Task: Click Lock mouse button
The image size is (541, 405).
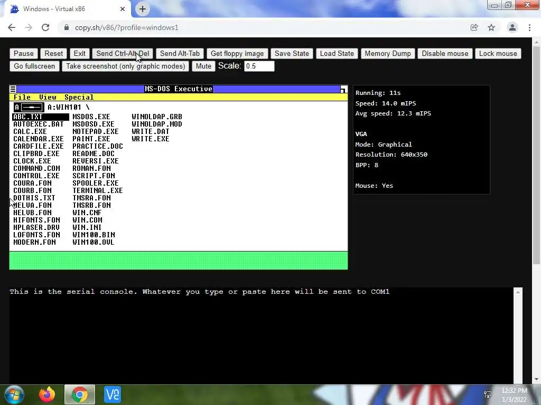Action: (x=498, y=53)
